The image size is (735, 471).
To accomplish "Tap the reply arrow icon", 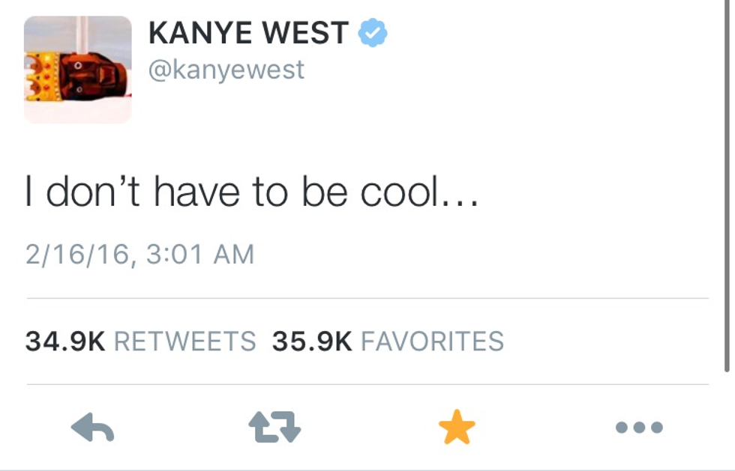I will (92, 427).
